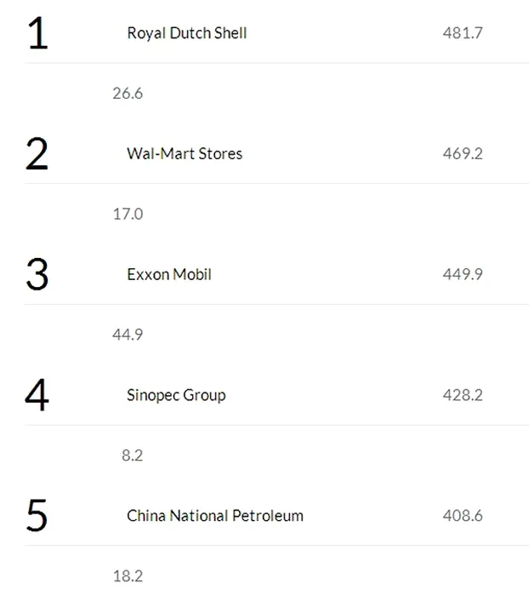Click the China National Petroleum name
This screenshot has width=529, height=596.
(x=215, y=516)
